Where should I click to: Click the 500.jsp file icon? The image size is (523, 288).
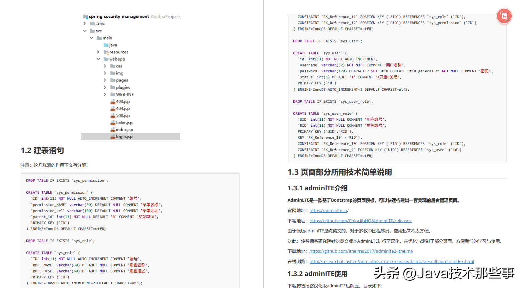(x=113, y=116)
